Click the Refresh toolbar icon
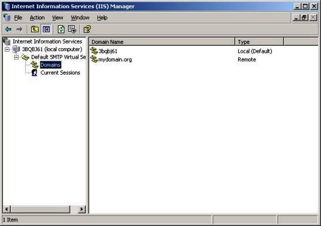The width and height of the screenshot is (321, 226). (x=61, y=29)
